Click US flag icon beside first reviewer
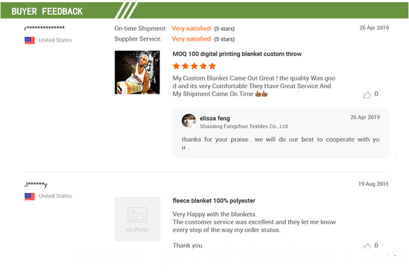 click(30, 40)
